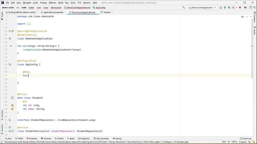Switch to application.properties editor tab
257x144 pixels.
[53, 12]
